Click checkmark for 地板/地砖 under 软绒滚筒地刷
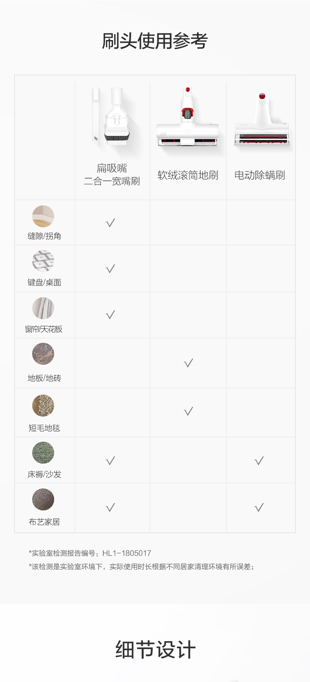Screen dimensions: 310x682 [188, 363]
